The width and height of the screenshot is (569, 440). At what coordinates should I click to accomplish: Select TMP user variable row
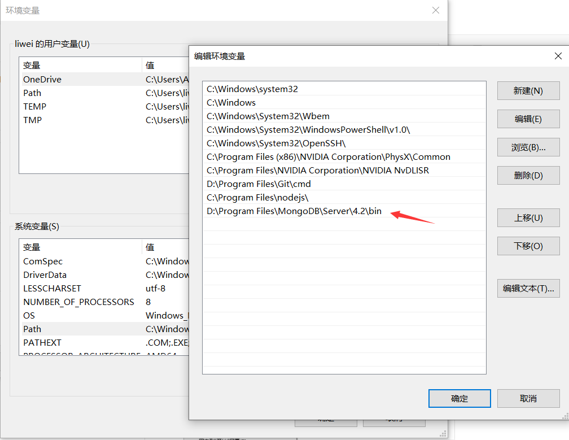click(x=104, y=120)
